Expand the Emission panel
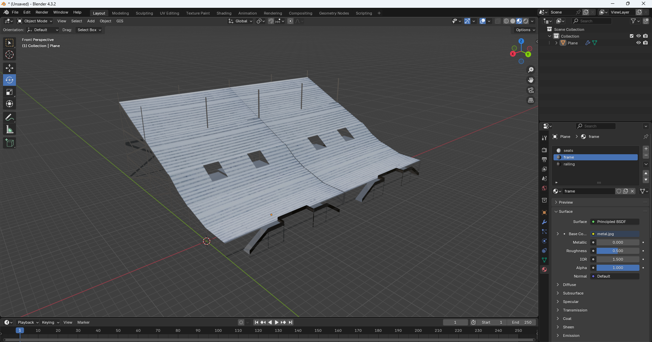Image resolution: width=652 pixels, height=342 pixels. [571, 336]
